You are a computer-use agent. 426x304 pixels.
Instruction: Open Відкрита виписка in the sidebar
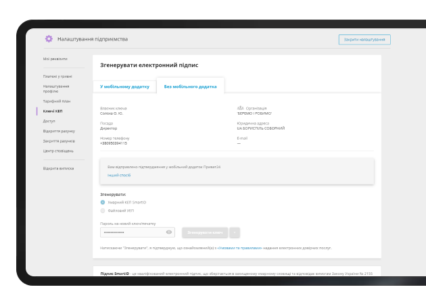point(58,168)
